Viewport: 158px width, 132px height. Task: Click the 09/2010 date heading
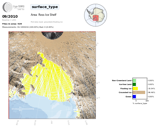[10, 16]
